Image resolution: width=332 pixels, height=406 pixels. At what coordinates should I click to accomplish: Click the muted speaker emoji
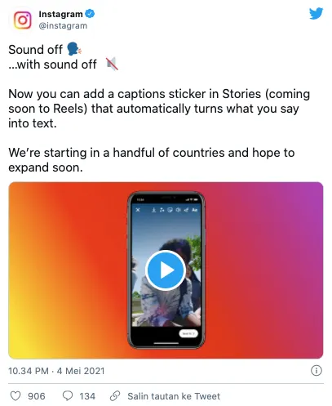coord(112,64)
